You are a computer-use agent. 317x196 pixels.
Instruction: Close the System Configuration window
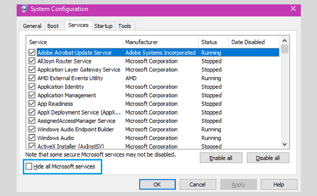[293, 9]
